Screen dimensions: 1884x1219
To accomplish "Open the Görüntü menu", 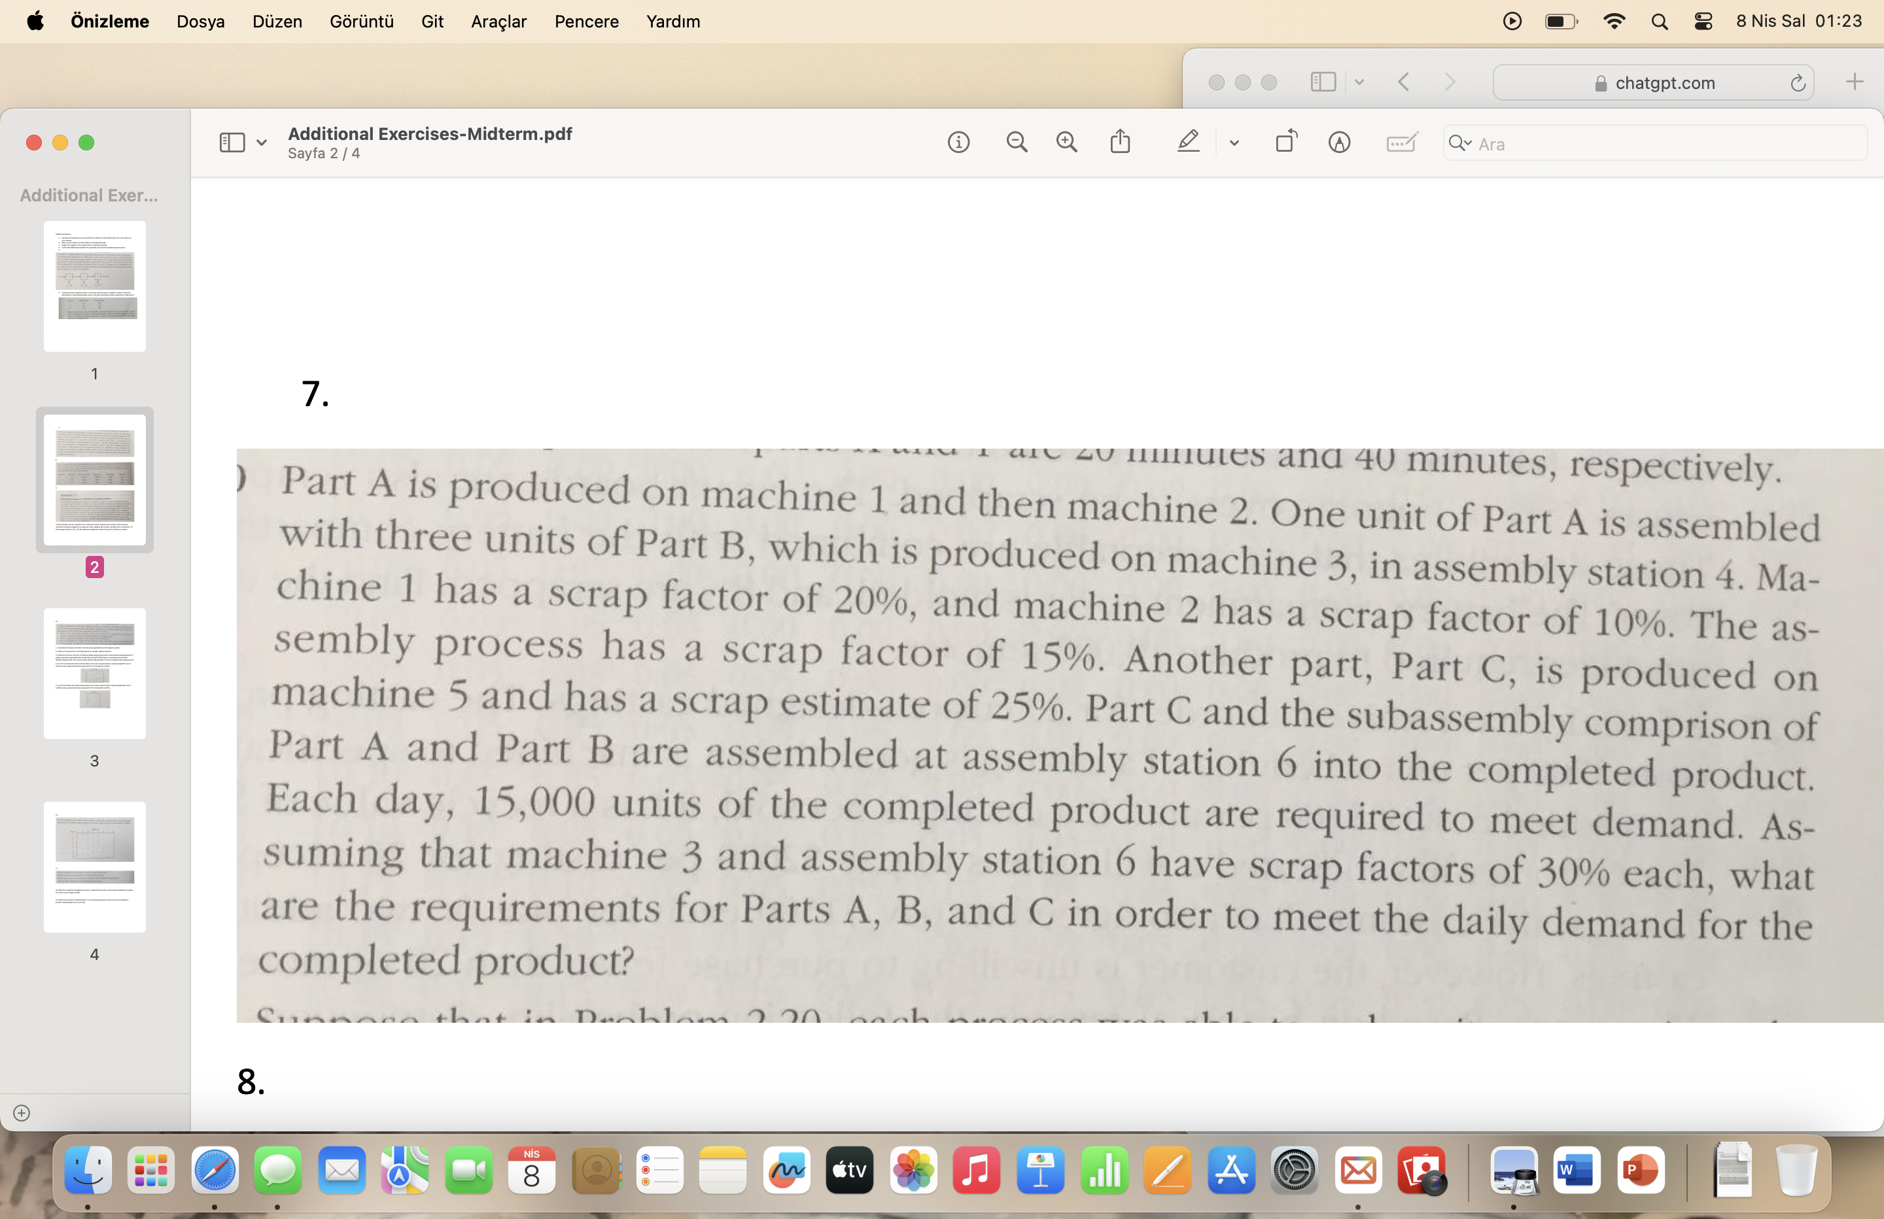I will coord(362,22).
